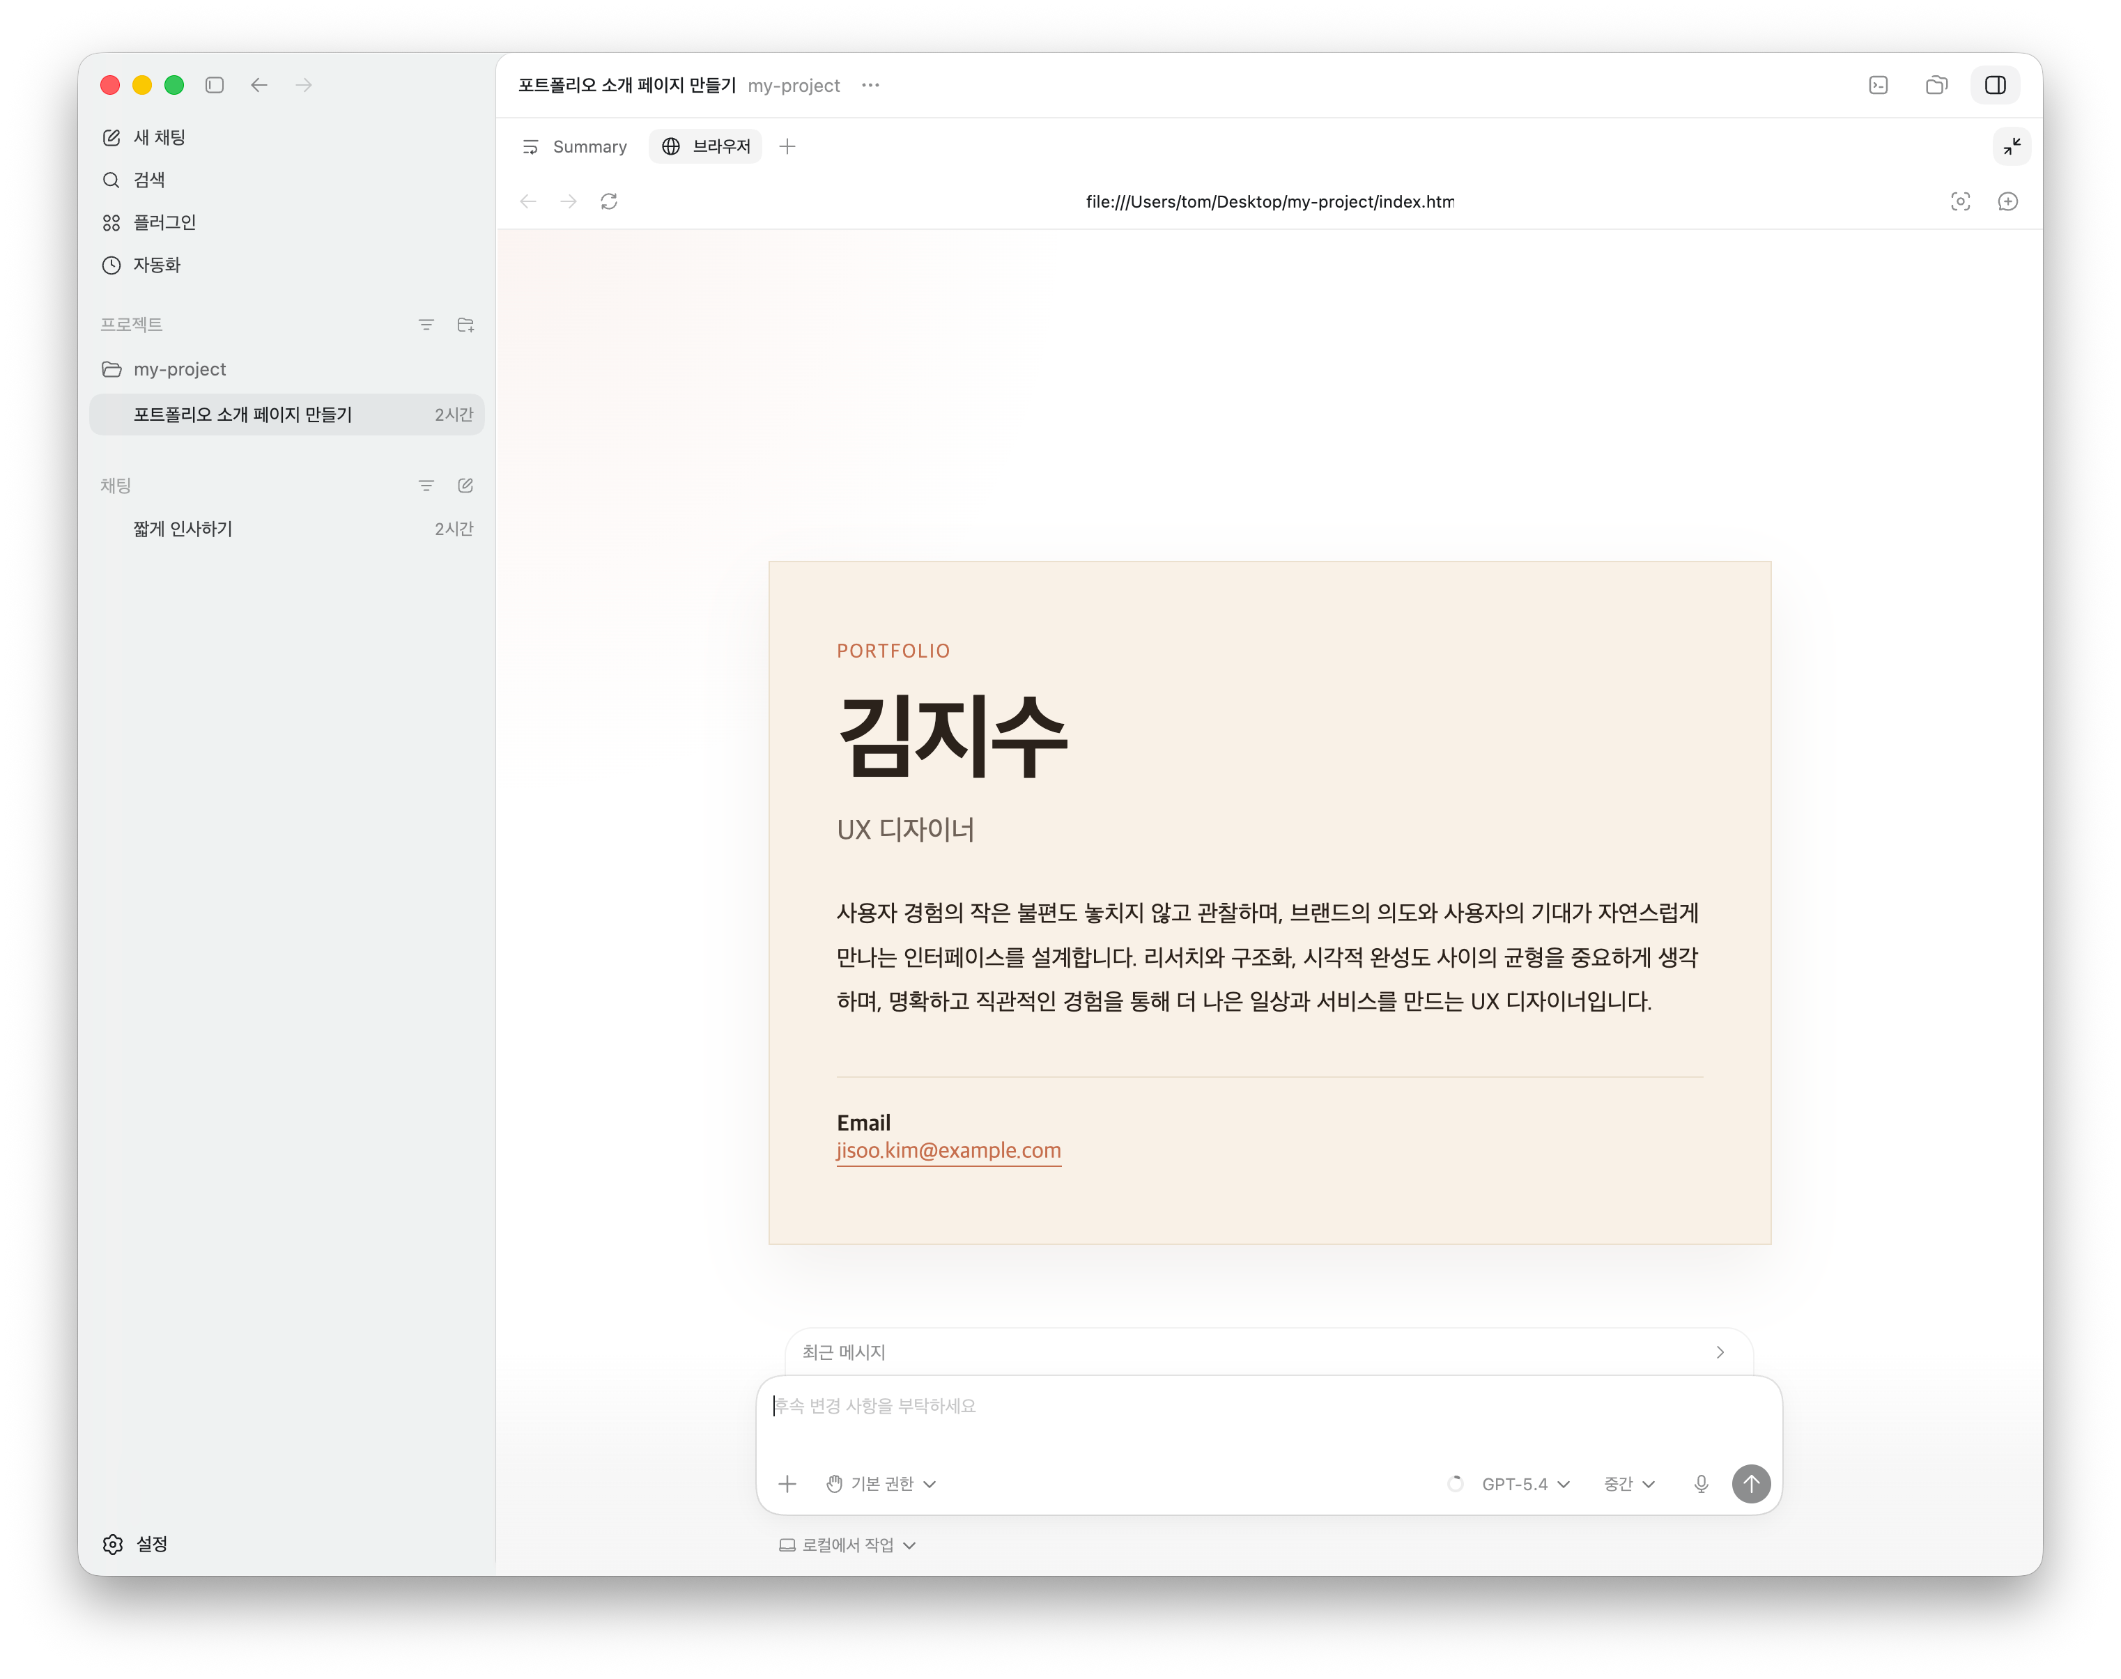Collapse the browser panel with the shrink icon
The width and height of the screenshot is (2121, 1679).
[x=2012, y=146]
